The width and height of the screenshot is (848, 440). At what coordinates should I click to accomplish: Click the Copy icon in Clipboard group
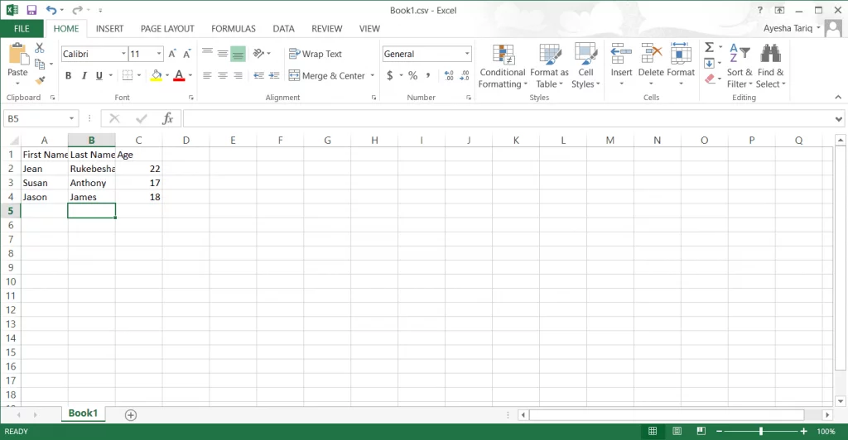pos(40,65)
